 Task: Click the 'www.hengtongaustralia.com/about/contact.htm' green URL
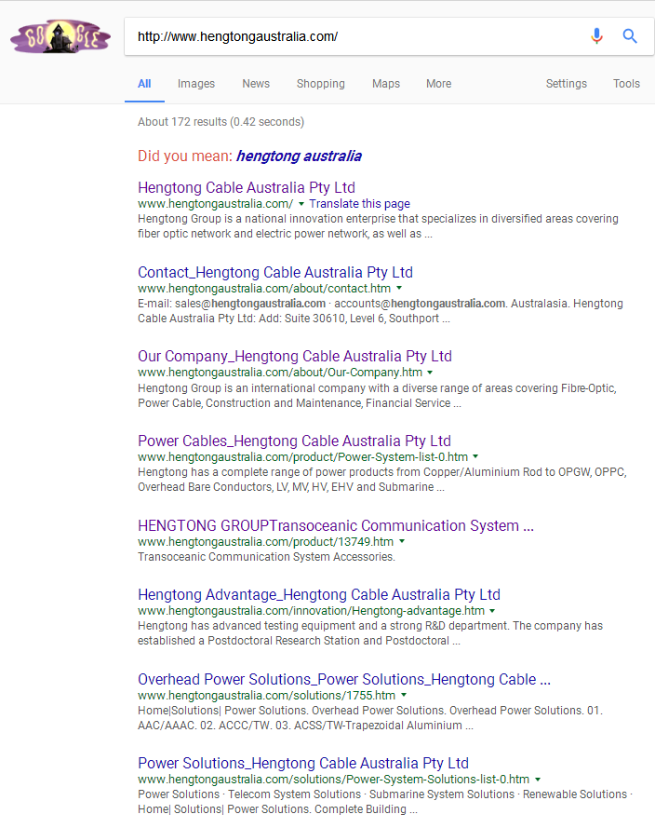pos(264,289)
